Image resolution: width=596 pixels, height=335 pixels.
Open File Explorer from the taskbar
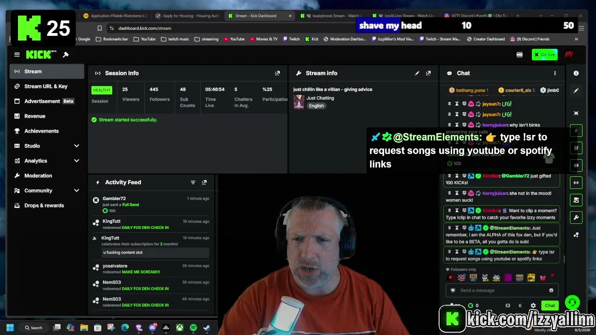pyautogui.click(x=84, y=328)
